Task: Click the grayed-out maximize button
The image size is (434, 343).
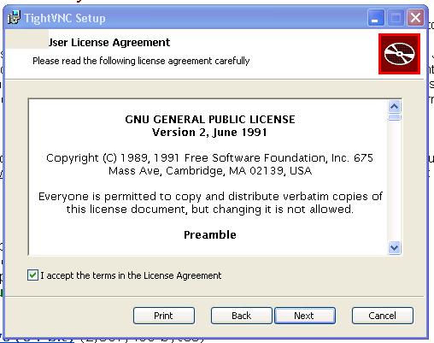Action: (396, 18)
